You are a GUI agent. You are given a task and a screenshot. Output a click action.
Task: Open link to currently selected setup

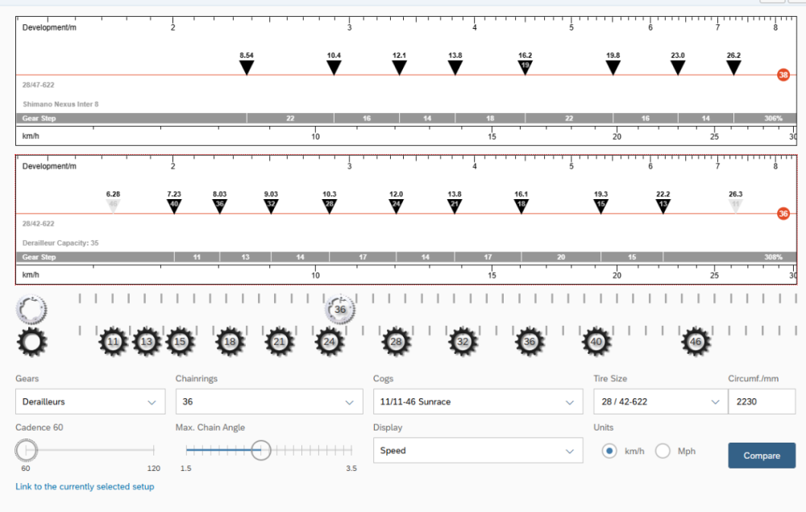(x=85, y=486)
